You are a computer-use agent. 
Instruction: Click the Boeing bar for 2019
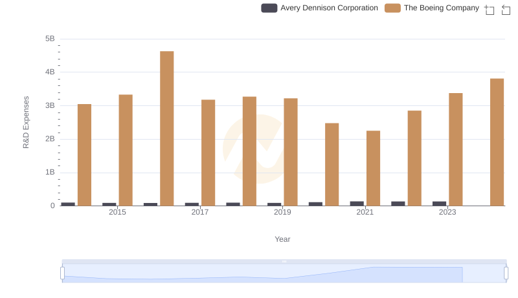click(291, 152)
